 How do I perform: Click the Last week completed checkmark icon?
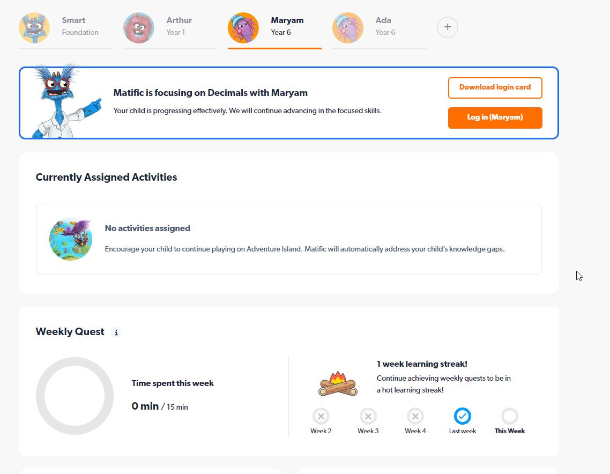pyautogui.click(x=463, y=417)
